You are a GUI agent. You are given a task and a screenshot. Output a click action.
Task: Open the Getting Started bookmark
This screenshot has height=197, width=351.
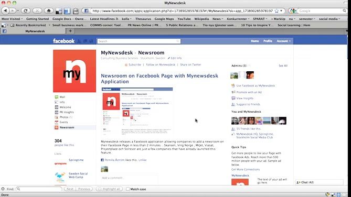coord(37,19)
